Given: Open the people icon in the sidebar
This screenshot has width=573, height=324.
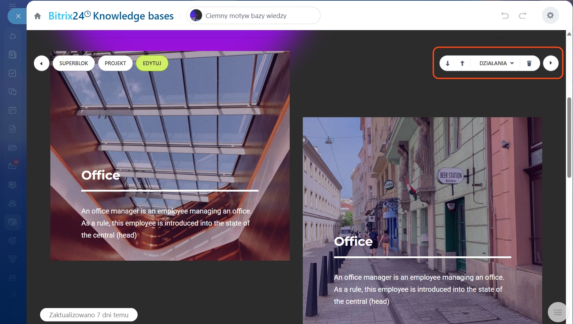Looking at the screenshot, I should [x=12, y=203].
